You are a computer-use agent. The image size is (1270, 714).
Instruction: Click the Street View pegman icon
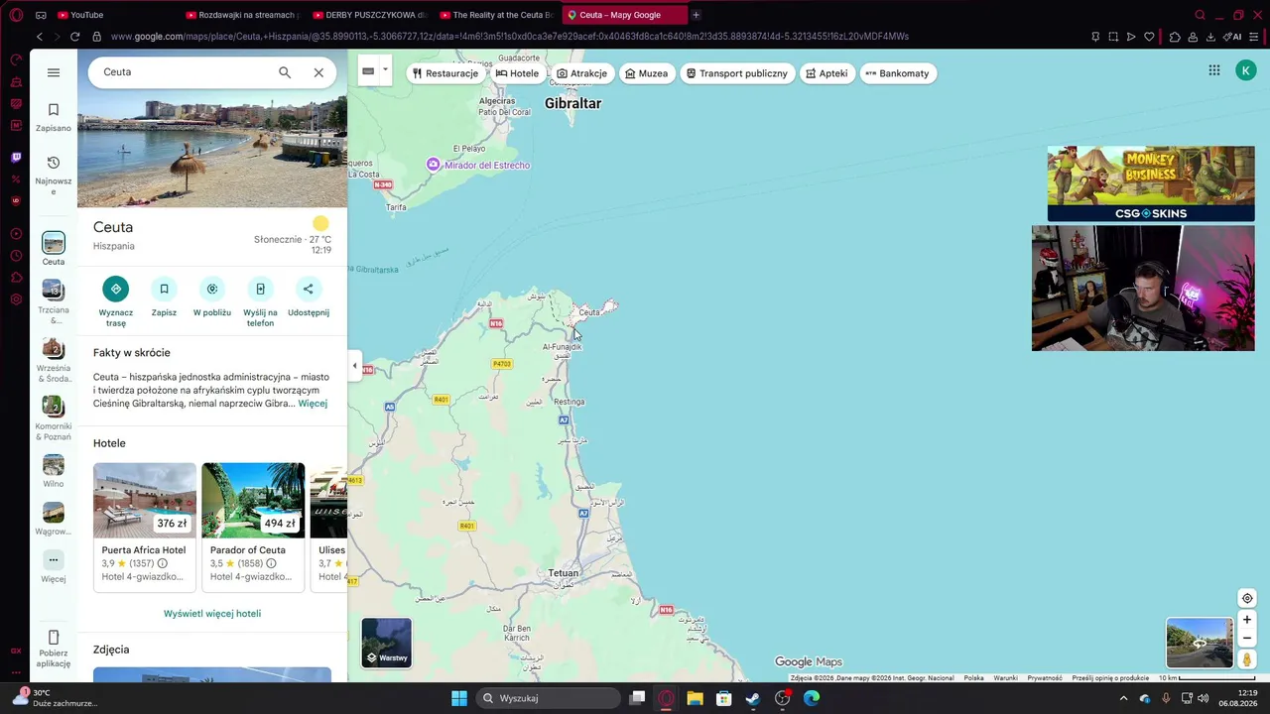pos(1247,659)
